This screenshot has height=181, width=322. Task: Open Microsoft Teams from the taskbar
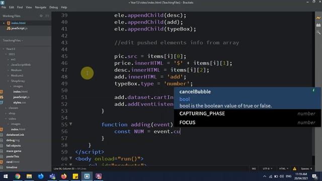click(x=52, y=176)
